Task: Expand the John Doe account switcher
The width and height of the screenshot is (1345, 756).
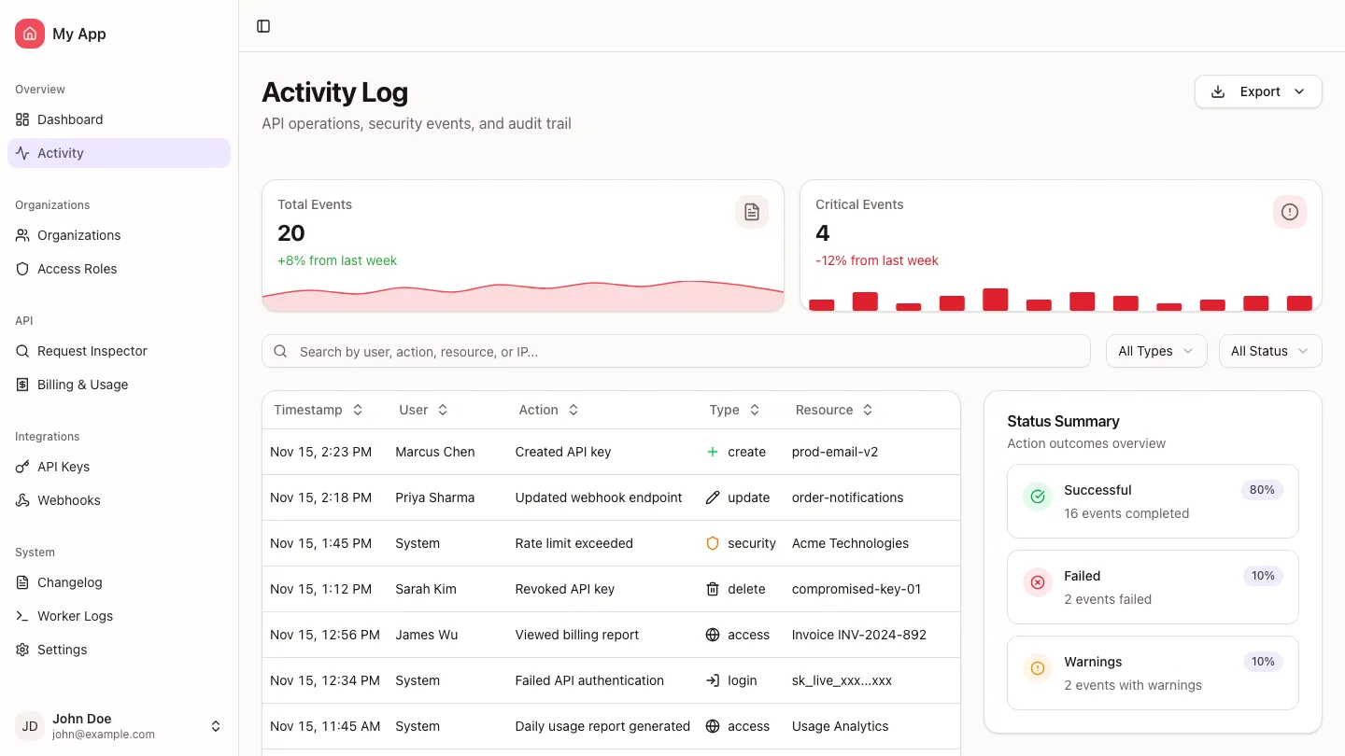Action: click(216, 725)
